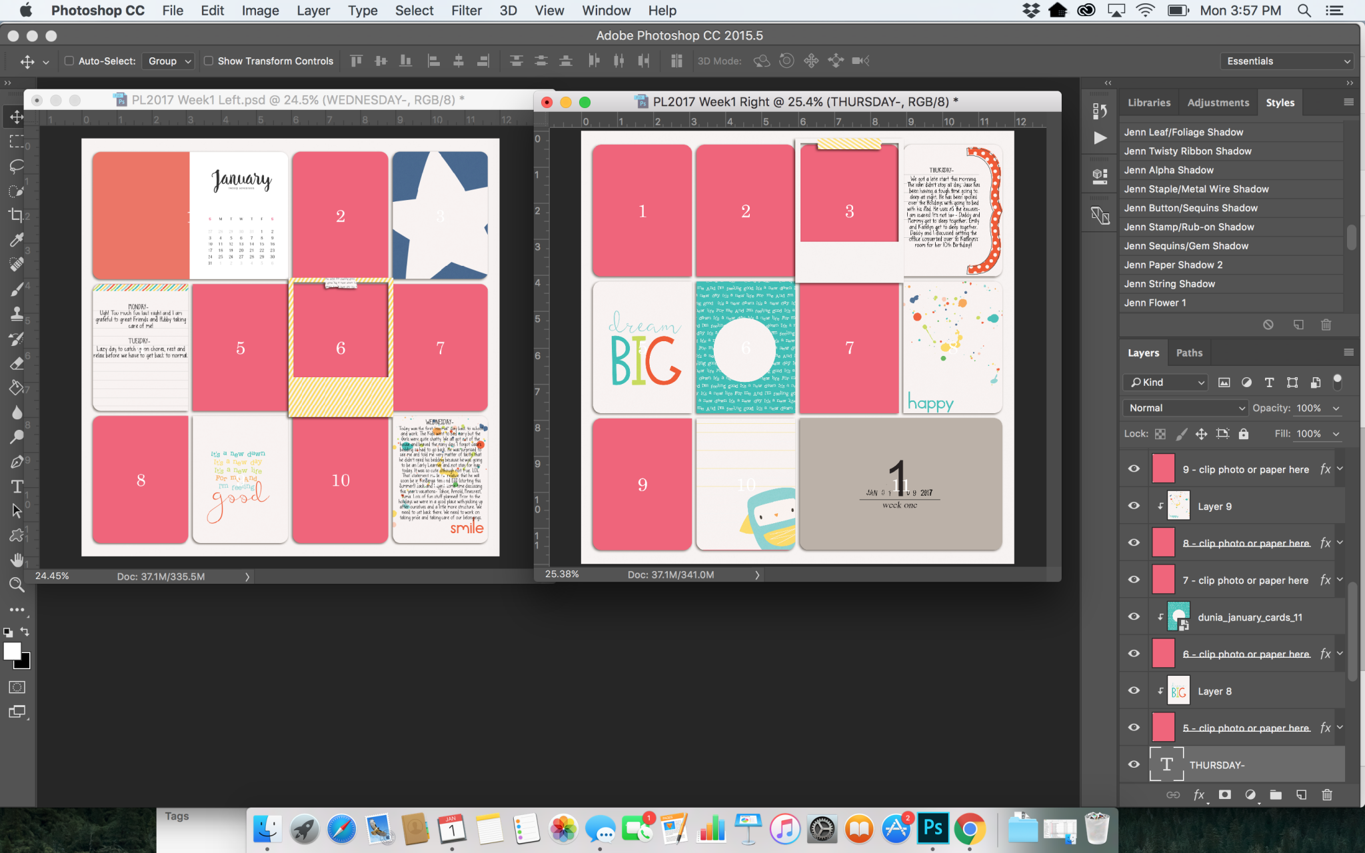1365x853 pixels.
Task: Open the Filter menu
Action: [467, 10]
